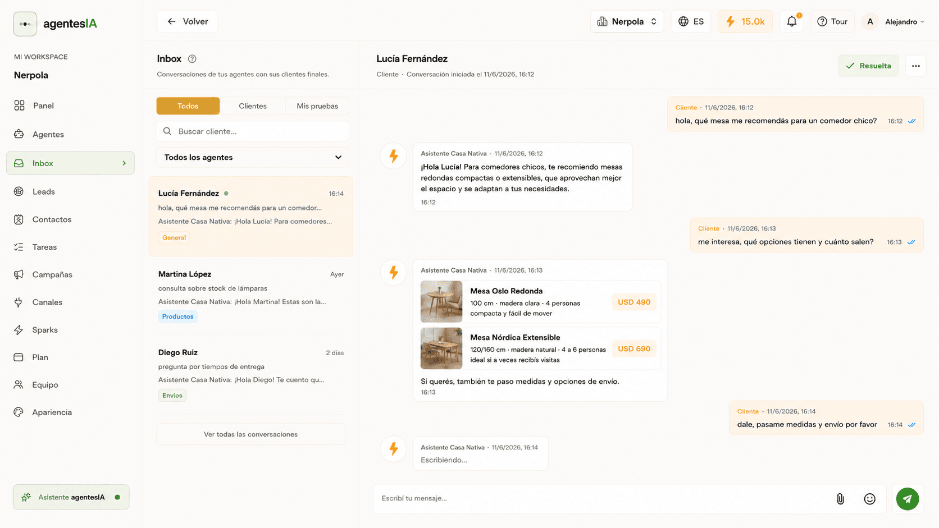The width and height of the screenshot is (939, 528).
Task: Click the Nerpola workspace name in sidebar
Action: tap(31, 75)
